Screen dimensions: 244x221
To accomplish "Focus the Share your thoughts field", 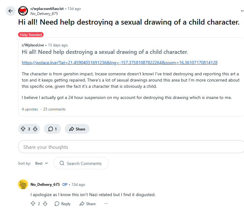I will pyautogui.click(x=131, y=147).
